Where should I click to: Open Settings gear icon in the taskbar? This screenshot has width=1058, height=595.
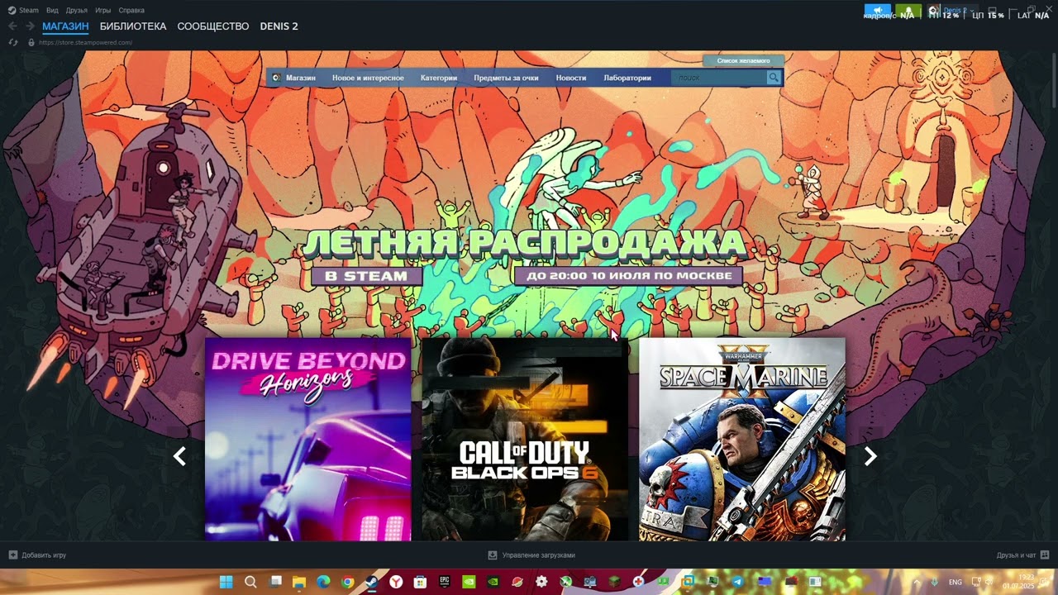(x=541, y=582)
